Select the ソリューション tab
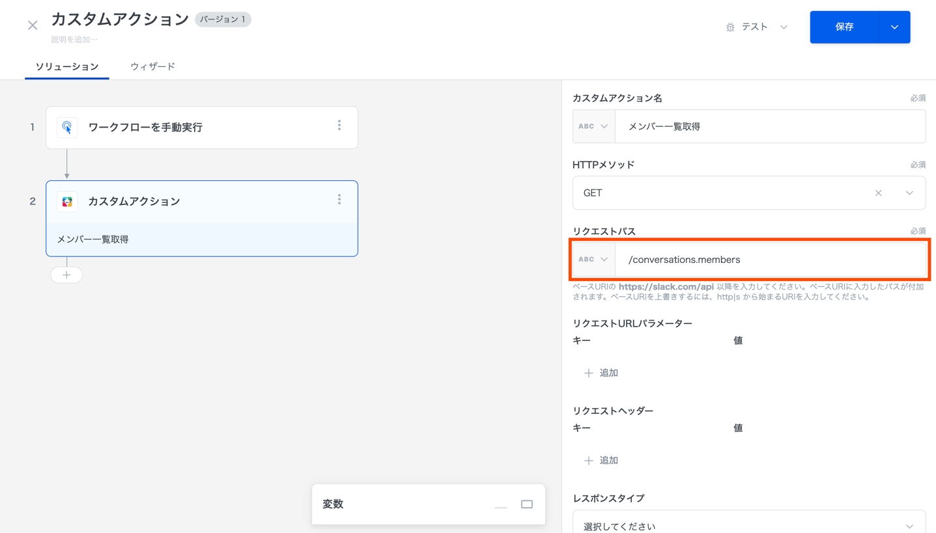Viewport: 936px width, 533px height. coord(67,66)
